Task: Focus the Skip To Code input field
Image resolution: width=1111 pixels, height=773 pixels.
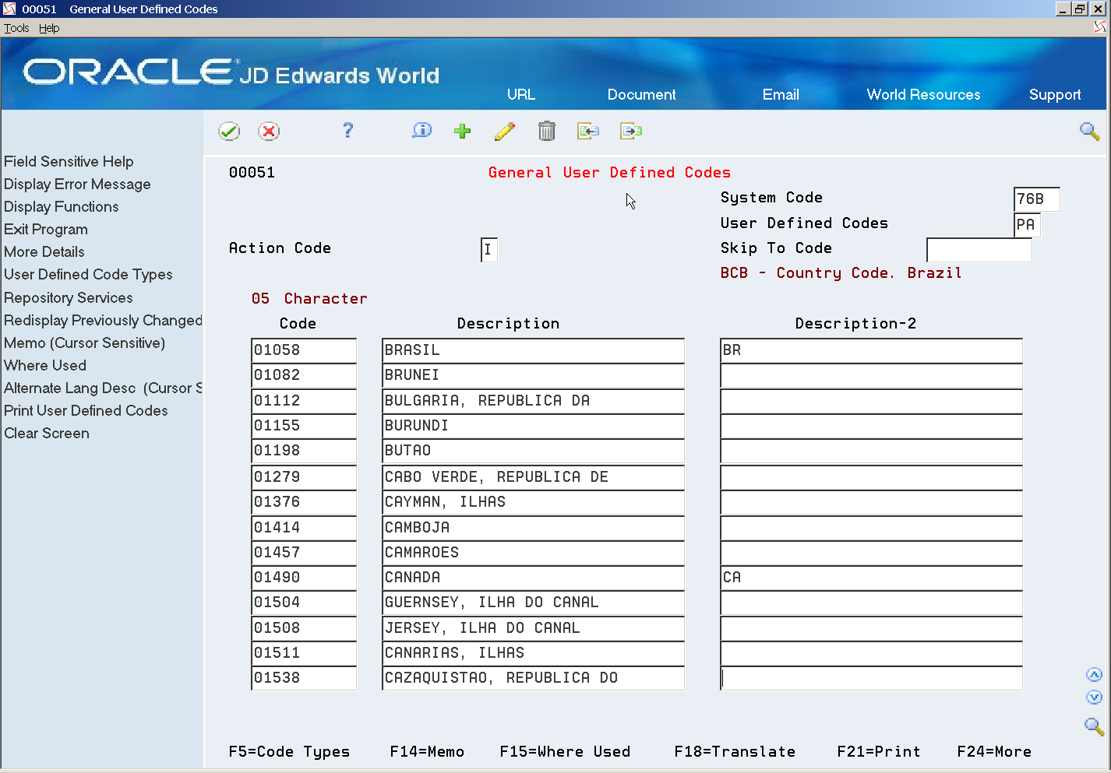Action: coord(979,250)
